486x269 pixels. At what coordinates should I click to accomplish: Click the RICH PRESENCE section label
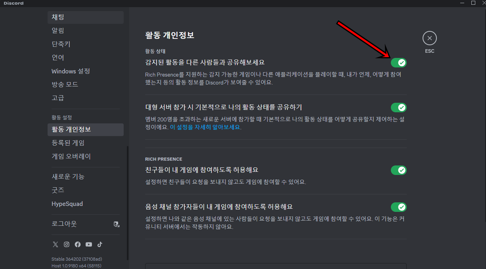coord(164,159)
